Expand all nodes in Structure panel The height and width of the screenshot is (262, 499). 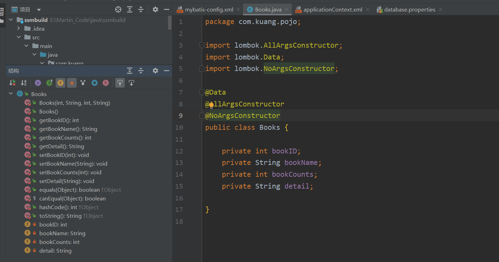click(130, 71)
